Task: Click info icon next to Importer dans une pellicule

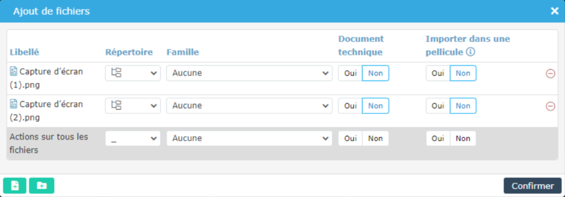Action: (x=470, y=52)
